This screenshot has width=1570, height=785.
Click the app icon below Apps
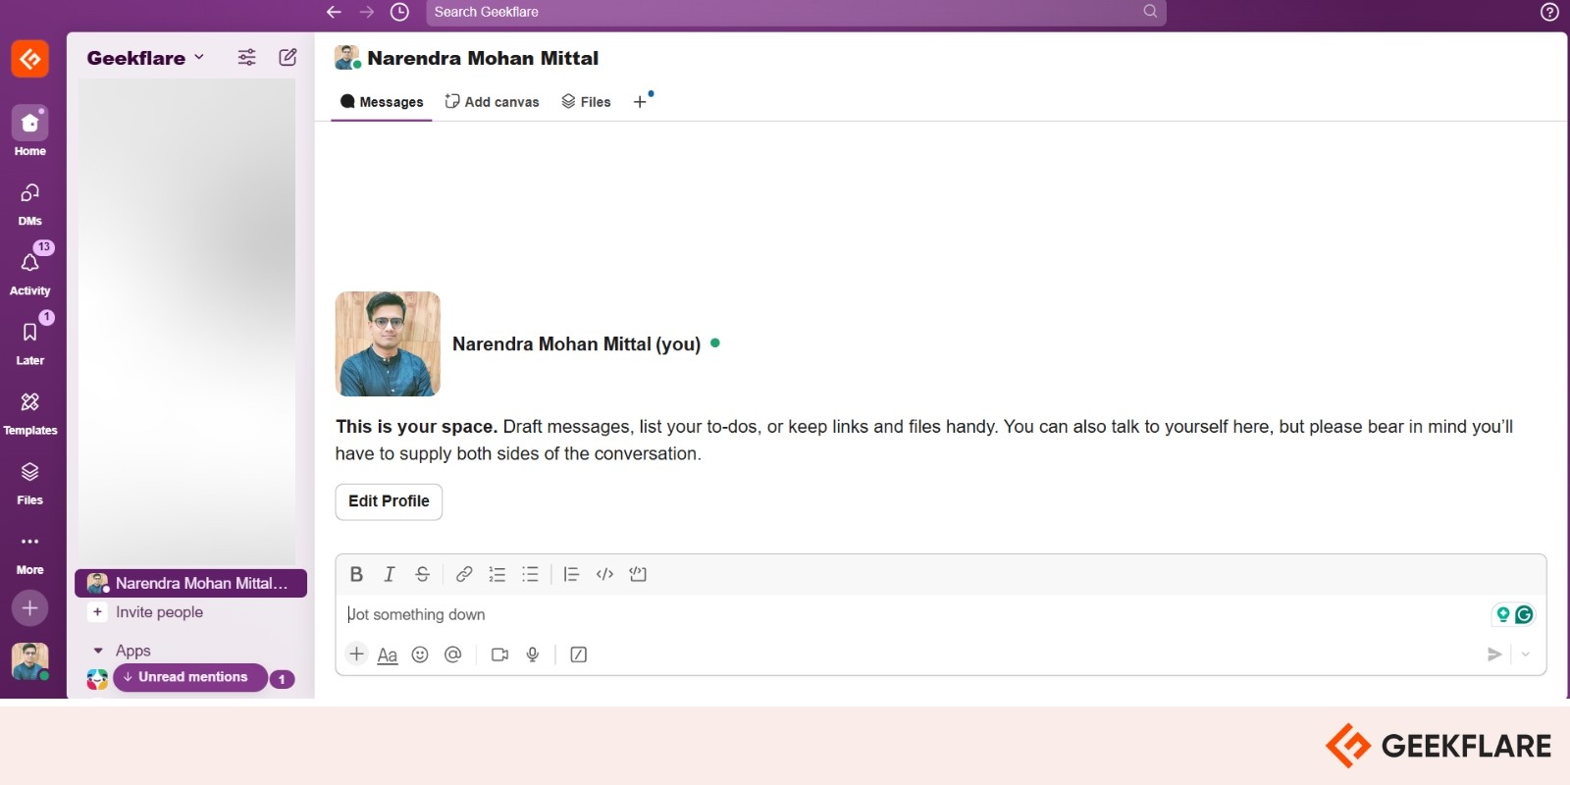click(x=97, y=679)
